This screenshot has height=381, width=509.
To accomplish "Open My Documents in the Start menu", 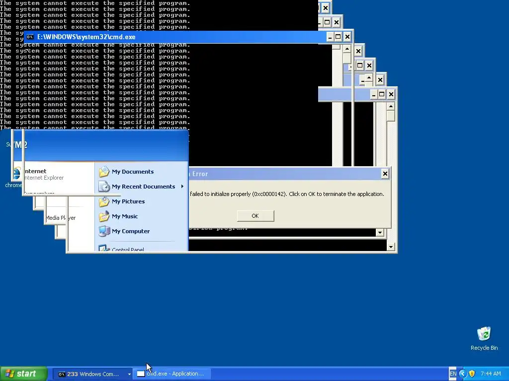I will coord(132,172).
